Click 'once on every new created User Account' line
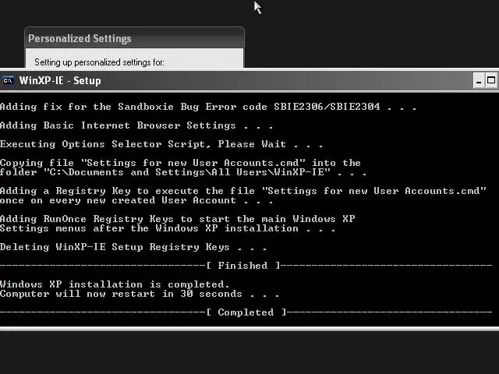The height and width of the screenshot is (374, 499). [136, 200]
